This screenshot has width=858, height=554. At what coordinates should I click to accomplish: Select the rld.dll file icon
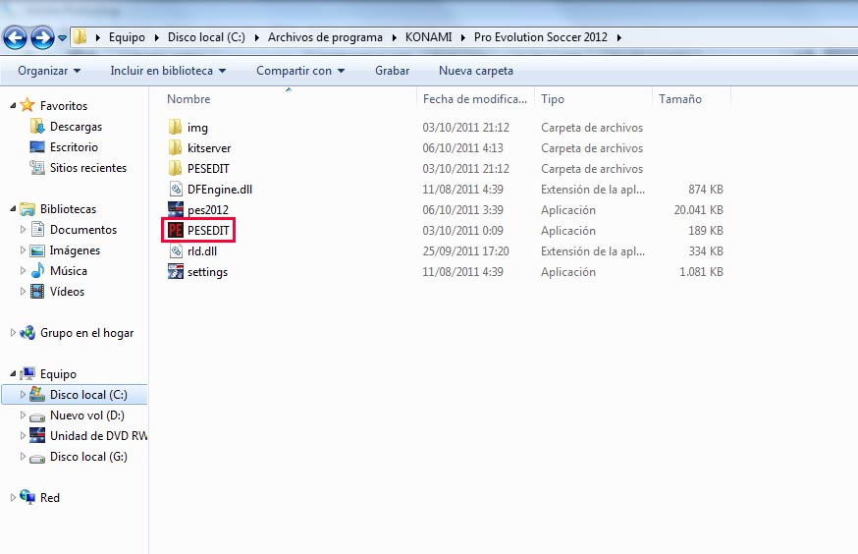pyautogui.click(x=175, y=251)
